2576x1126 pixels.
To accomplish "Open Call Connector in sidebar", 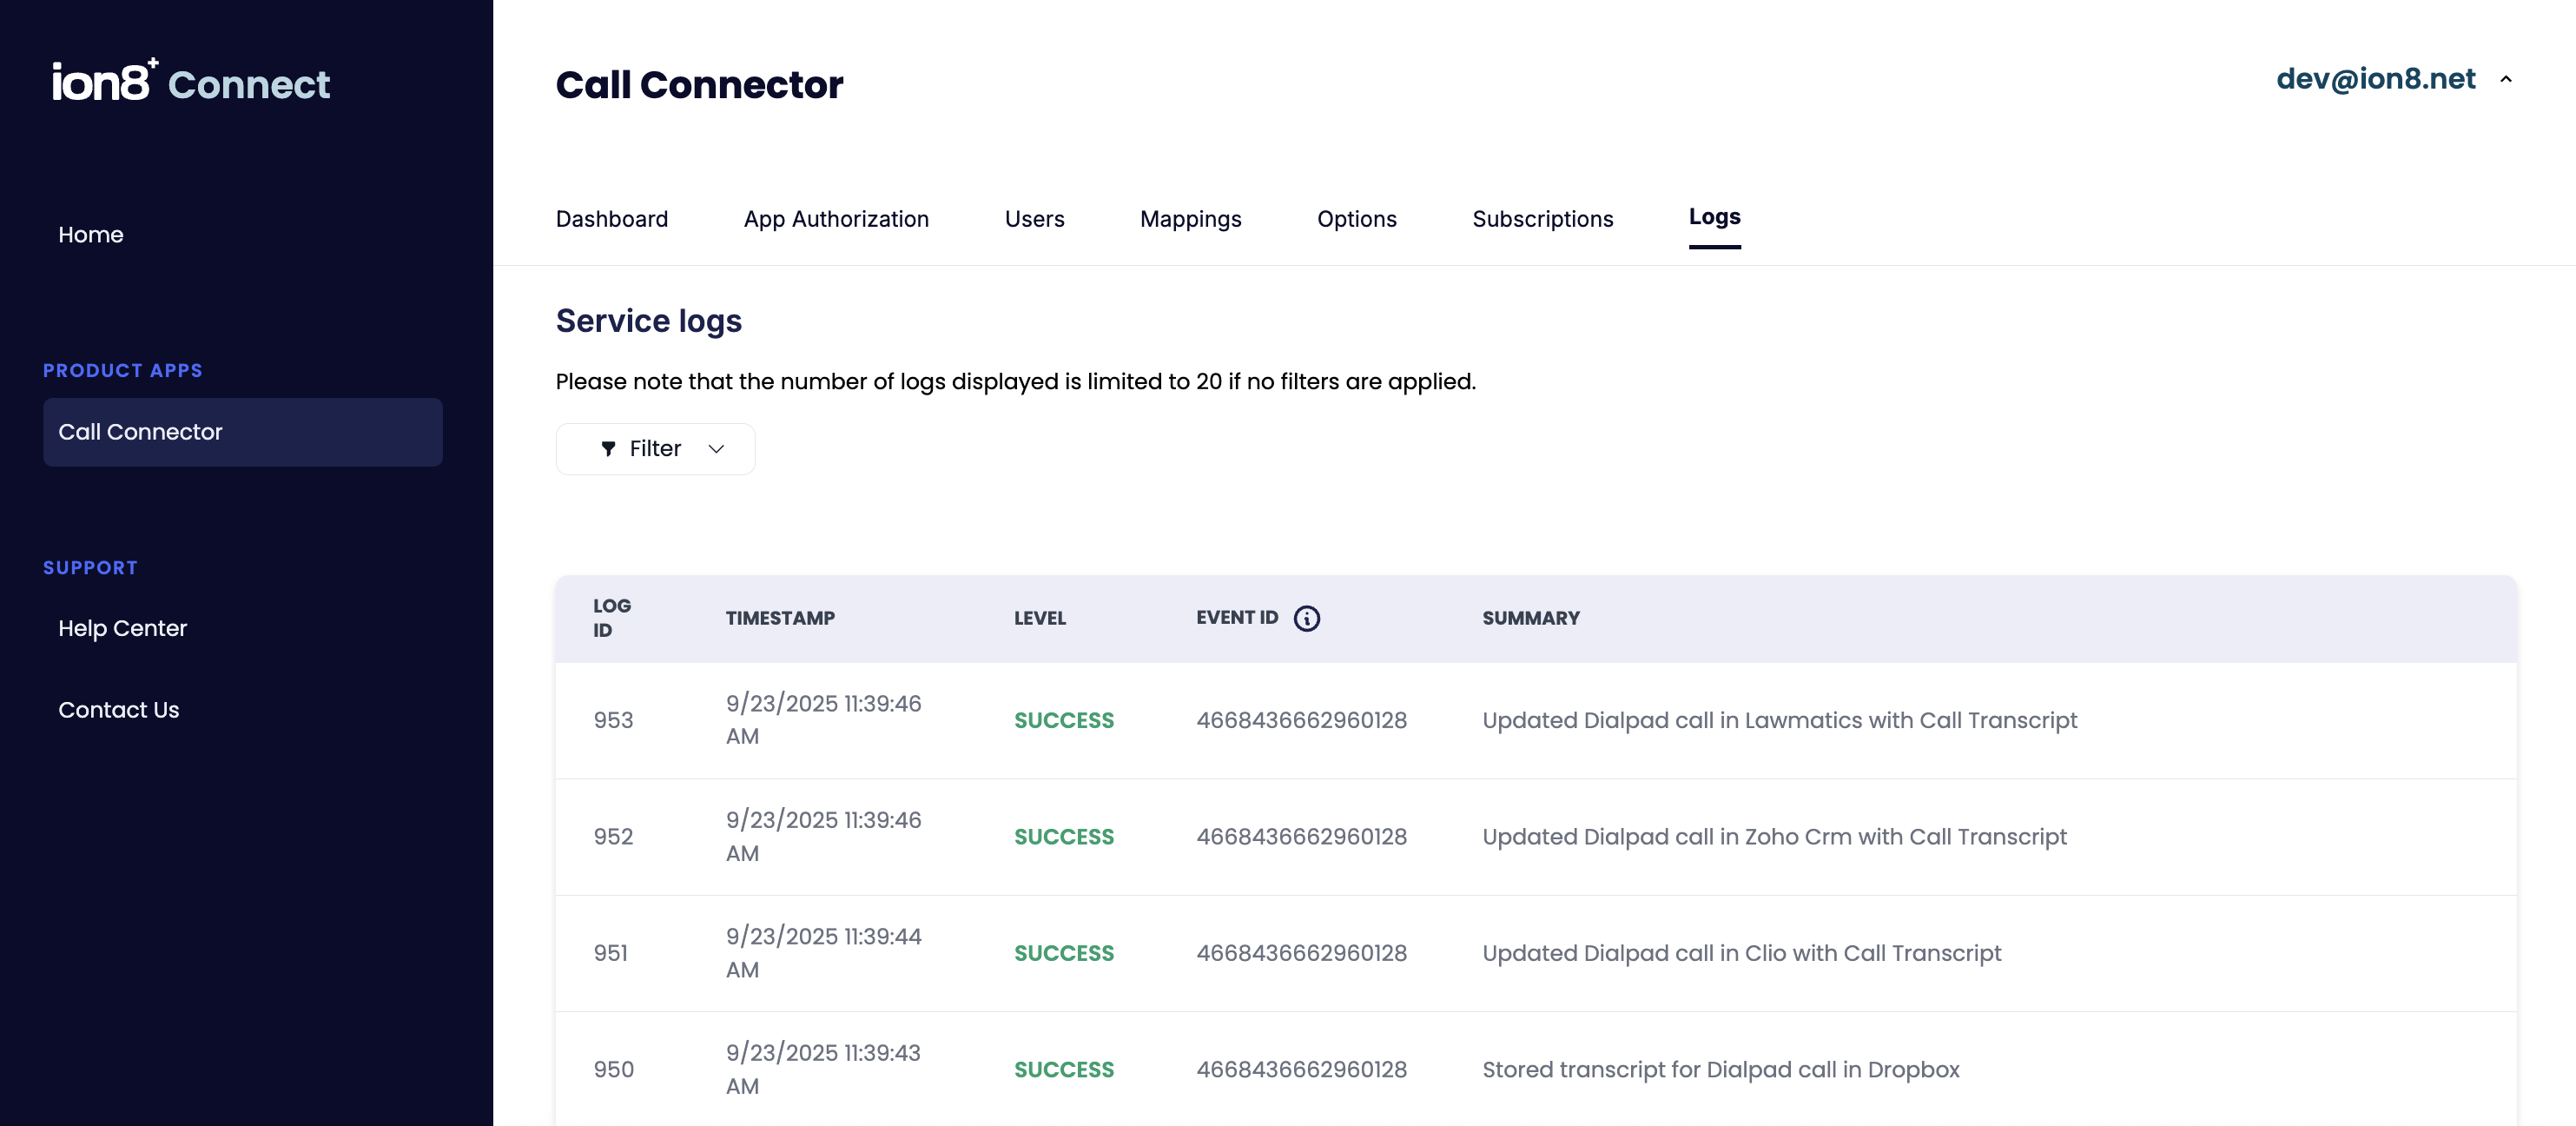I will pyautogui.click(x=242, y=432).
